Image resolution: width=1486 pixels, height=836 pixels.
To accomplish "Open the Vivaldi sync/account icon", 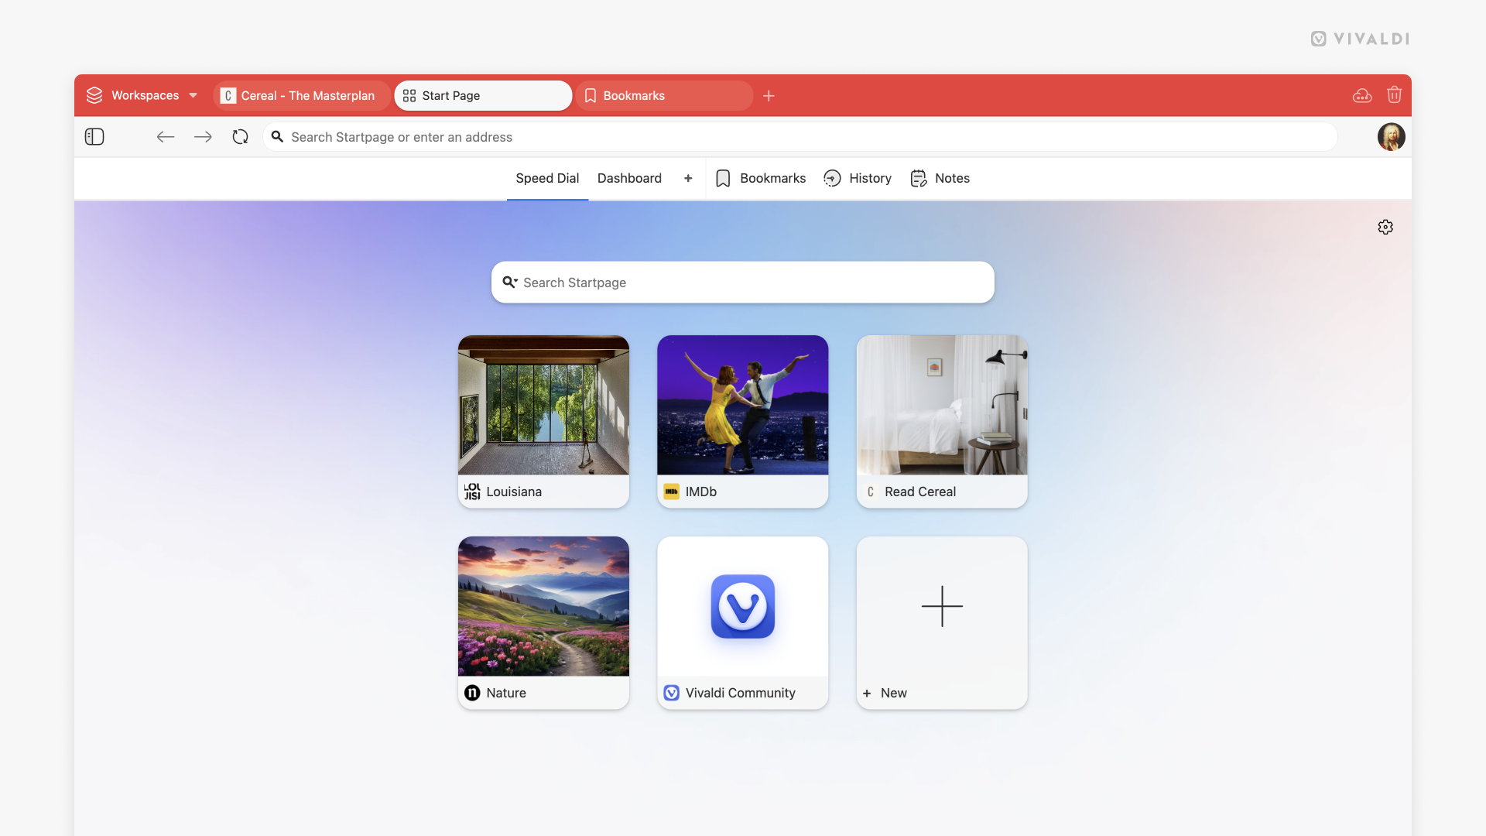I will click(x=1361, y=95).
